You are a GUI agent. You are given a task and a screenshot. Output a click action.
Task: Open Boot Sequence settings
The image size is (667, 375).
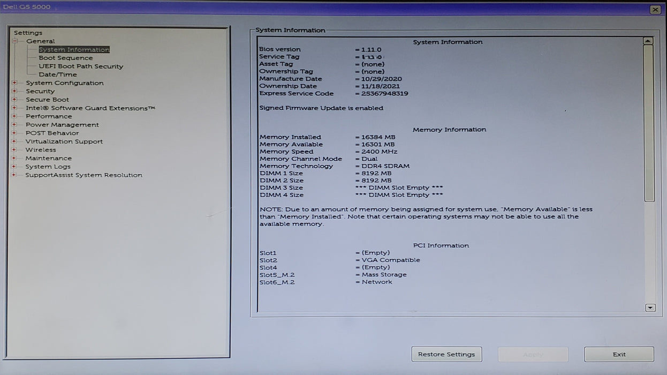(x=65, y=58)
